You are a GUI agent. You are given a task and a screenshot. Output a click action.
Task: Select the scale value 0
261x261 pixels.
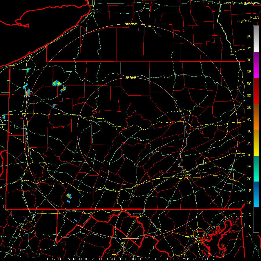pos(250,226)
